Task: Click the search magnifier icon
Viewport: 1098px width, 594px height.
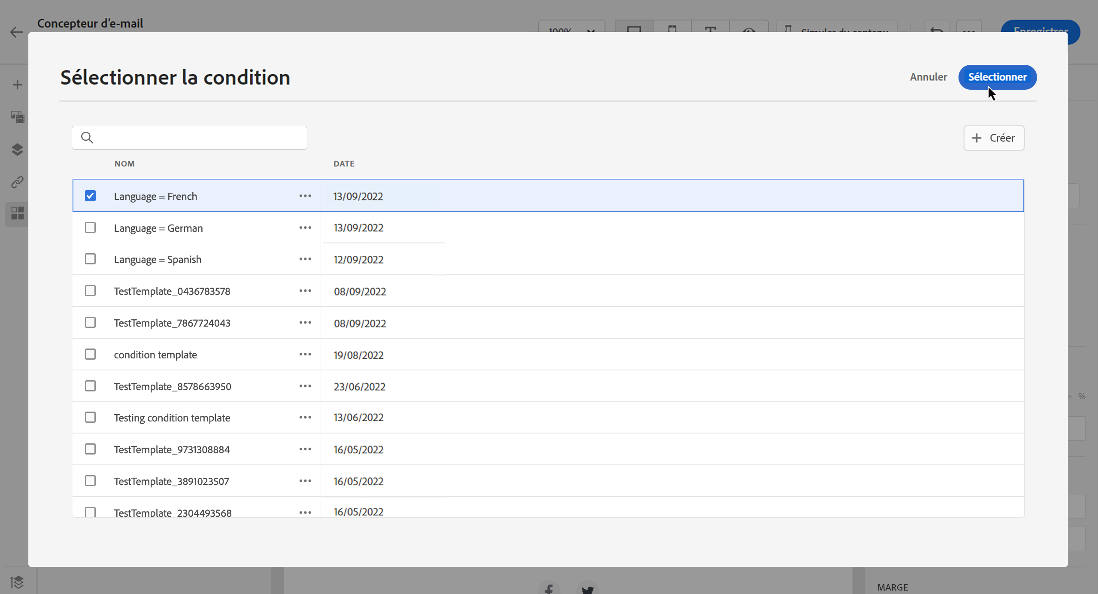Action: click(87, 137)
